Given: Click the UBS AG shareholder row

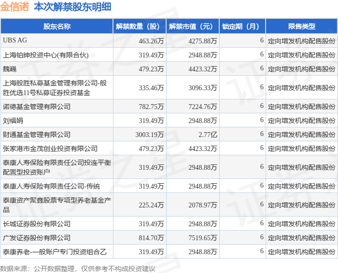Looking at the screenshot, I should (15, 41).
